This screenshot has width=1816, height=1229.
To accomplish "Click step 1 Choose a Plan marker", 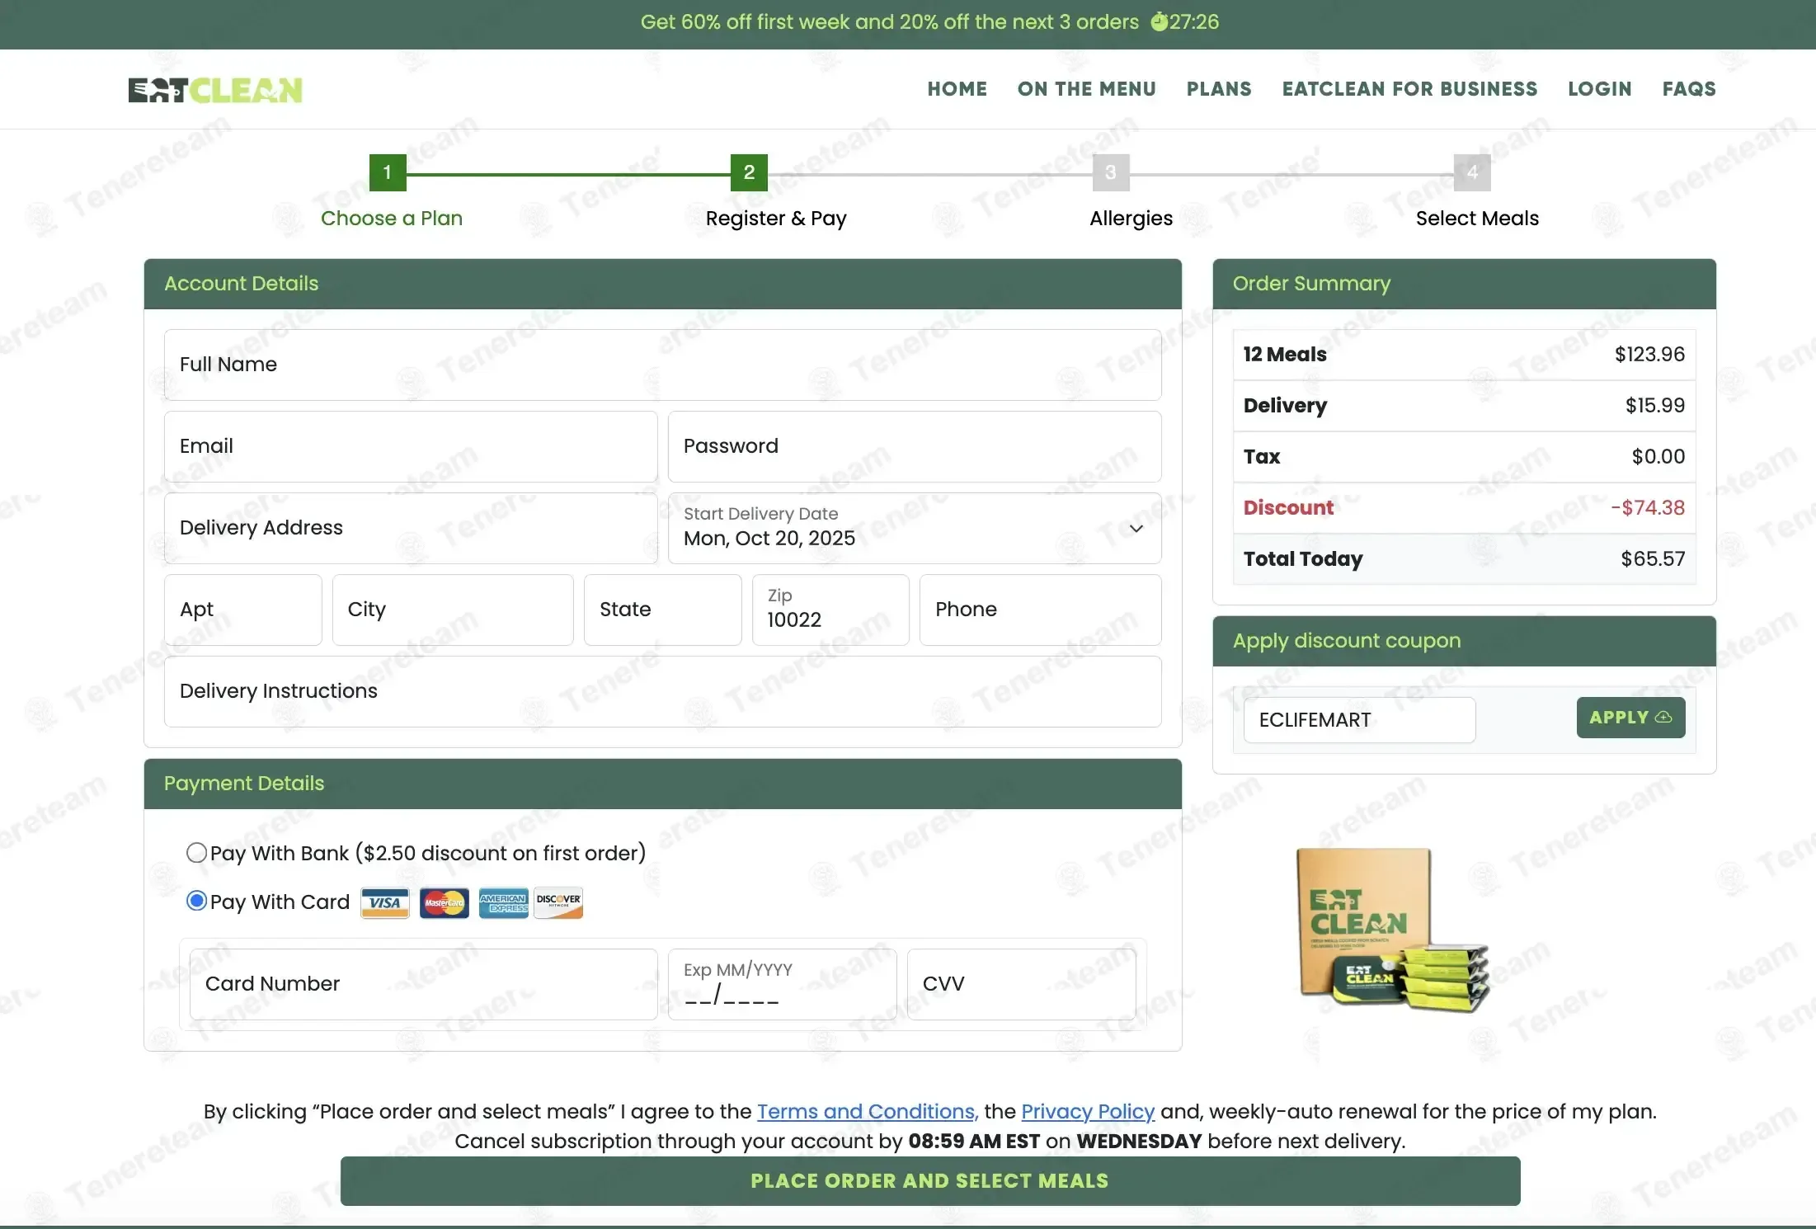I will click(388, 172).
